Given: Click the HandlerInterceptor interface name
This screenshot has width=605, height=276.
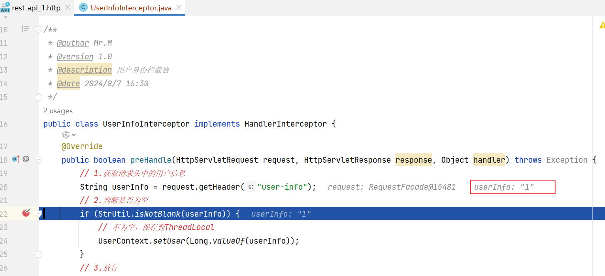Looking at the screenshot, I should (x=286, y=124).
